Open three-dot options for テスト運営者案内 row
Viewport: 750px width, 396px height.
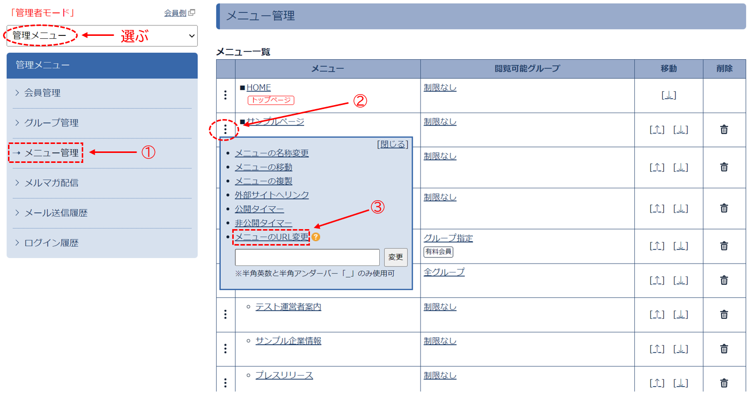pos(225,314)
